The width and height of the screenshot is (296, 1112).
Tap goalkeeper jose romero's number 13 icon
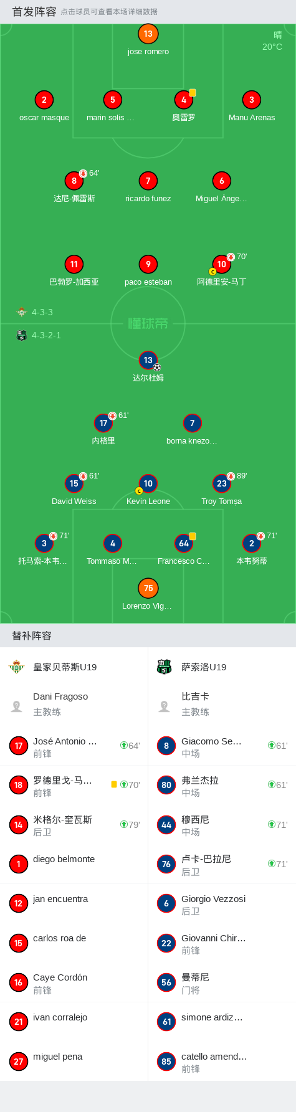tap(148, 34)
